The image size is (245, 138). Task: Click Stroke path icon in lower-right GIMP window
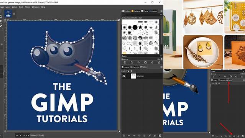[x=238, y=136]
